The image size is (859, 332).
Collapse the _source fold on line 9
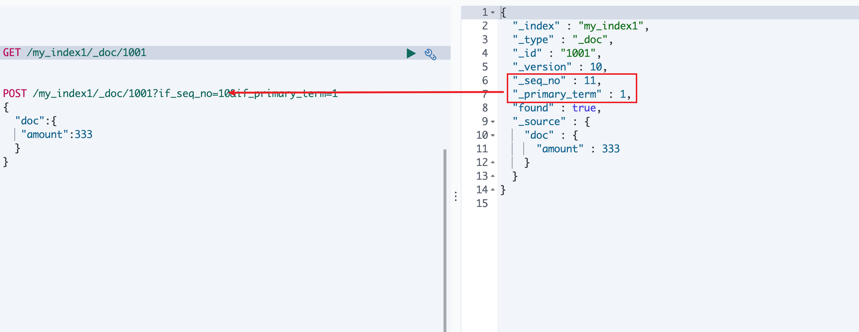493,122
